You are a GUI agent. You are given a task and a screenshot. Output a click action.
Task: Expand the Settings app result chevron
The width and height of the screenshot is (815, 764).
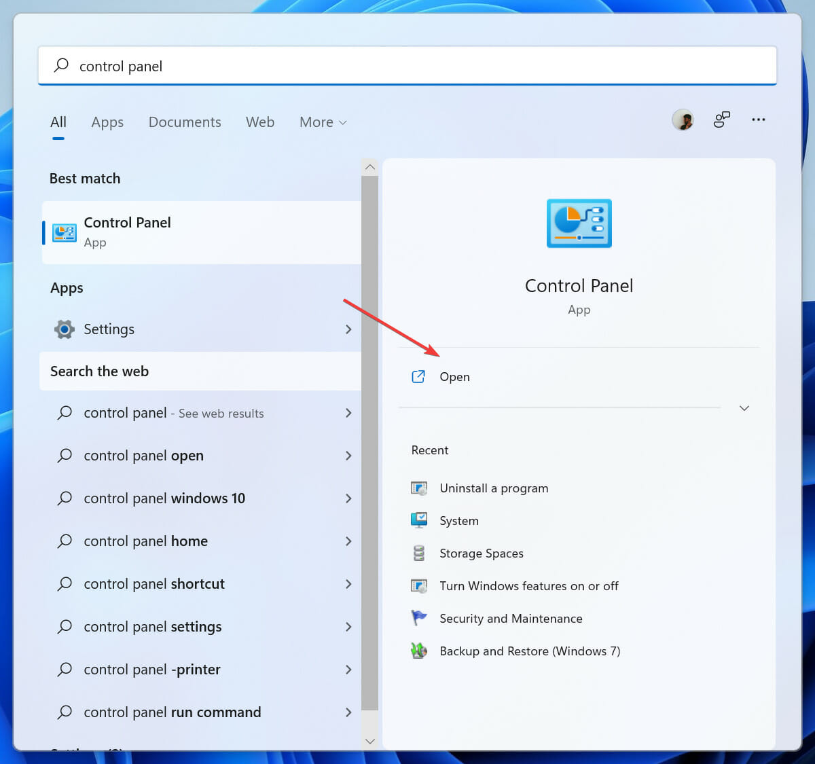pos(348,329)
